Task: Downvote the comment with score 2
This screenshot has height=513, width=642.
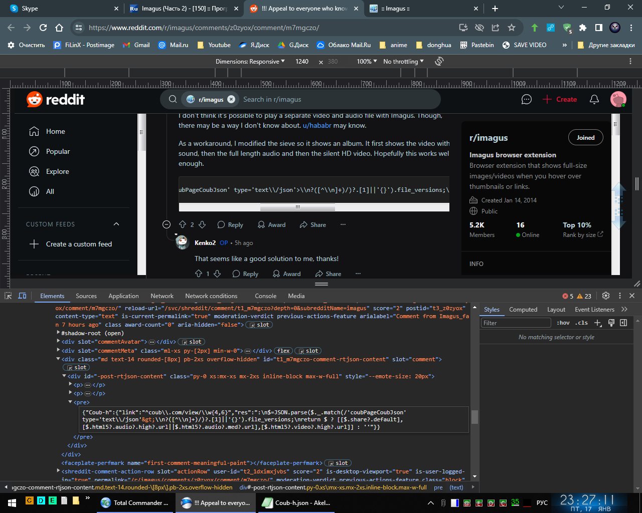Action: click(x=202, y=225)
